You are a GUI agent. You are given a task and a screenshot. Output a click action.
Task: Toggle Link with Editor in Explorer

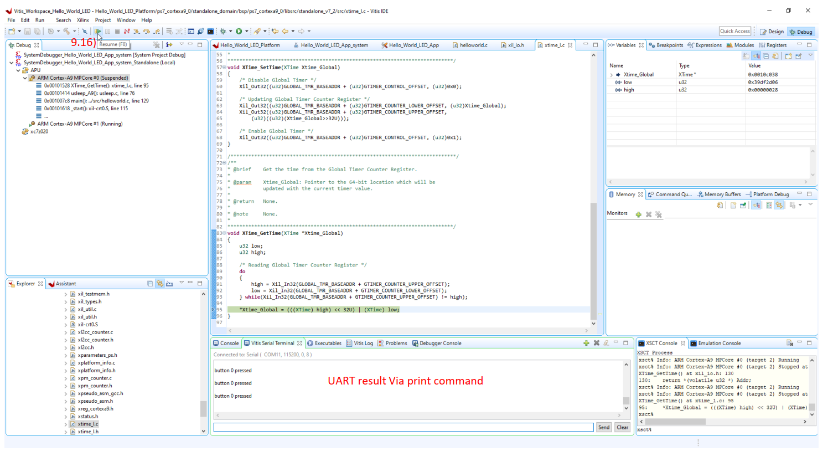160,284
